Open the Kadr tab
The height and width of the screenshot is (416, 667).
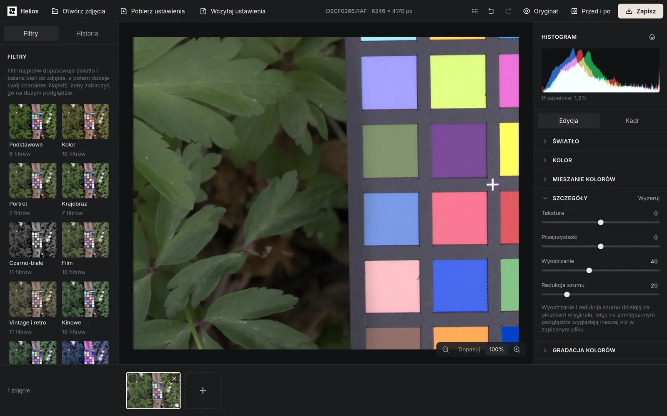click(632, 121)
